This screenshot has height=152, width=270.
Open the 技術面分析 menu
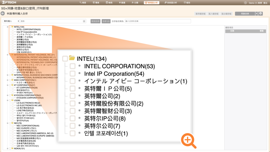171,3
